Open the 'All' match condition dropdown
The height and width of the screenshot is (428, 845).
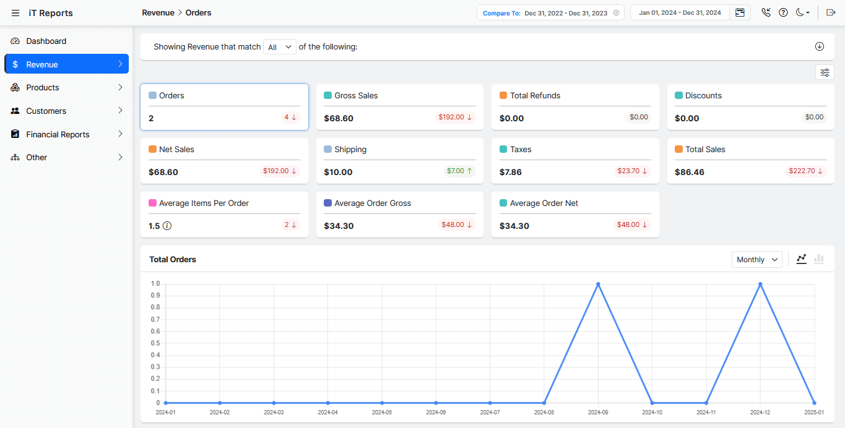point(279,47)
